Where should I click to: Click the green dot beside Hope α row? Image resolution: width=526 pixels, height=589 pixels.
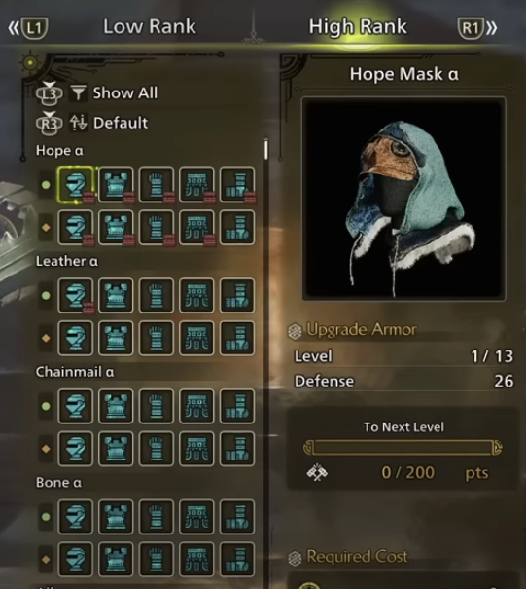[x=46, y=185]
